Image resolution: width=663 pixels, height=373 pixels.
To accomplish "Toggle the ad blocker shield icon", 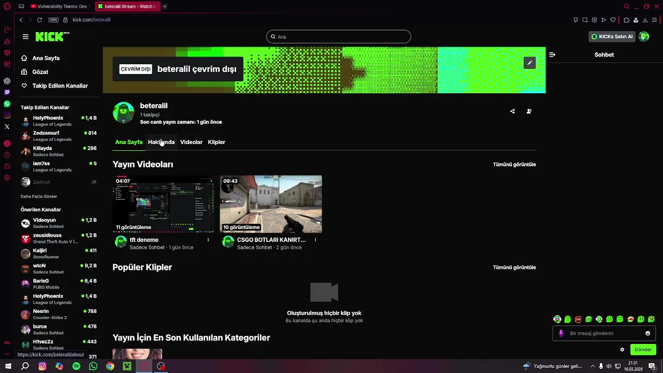I will (594, 20).
